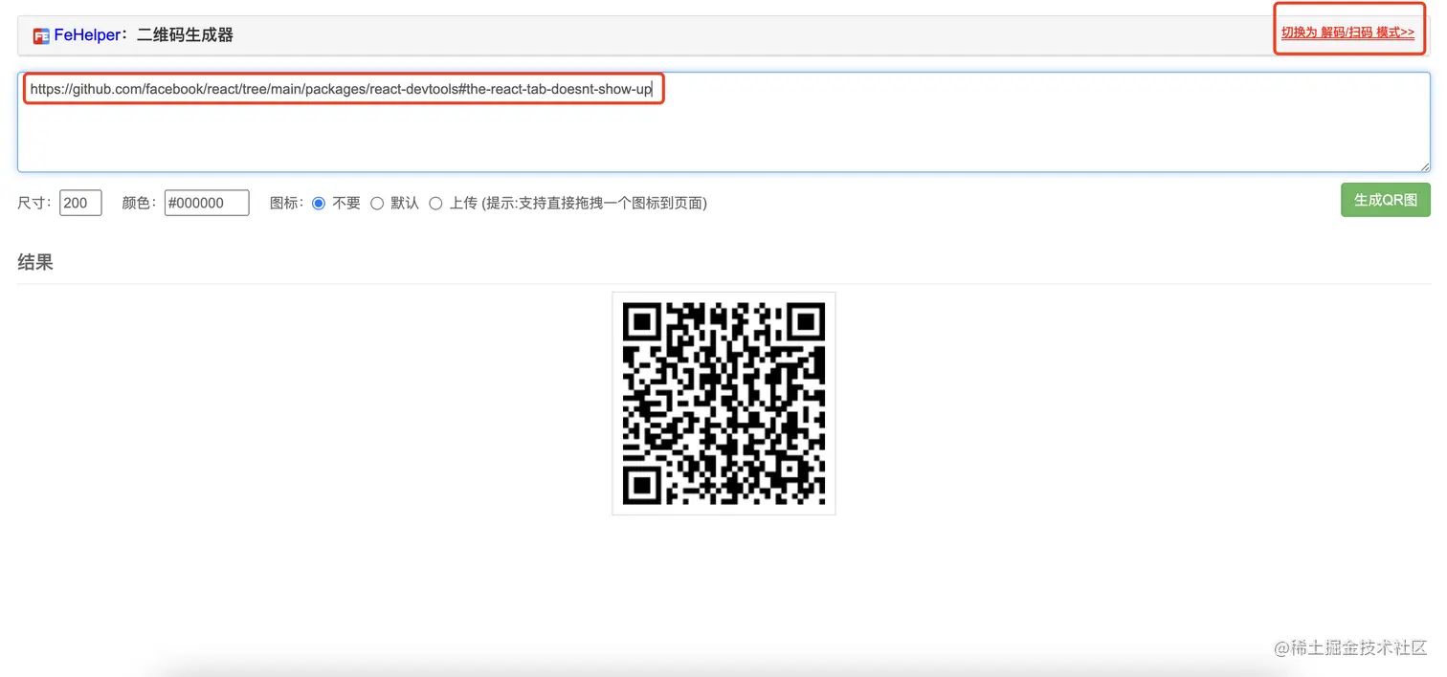This screenshot has height=677, width=1447.
Task: Select the 默认 icon radio option
Action: (377, 203)
